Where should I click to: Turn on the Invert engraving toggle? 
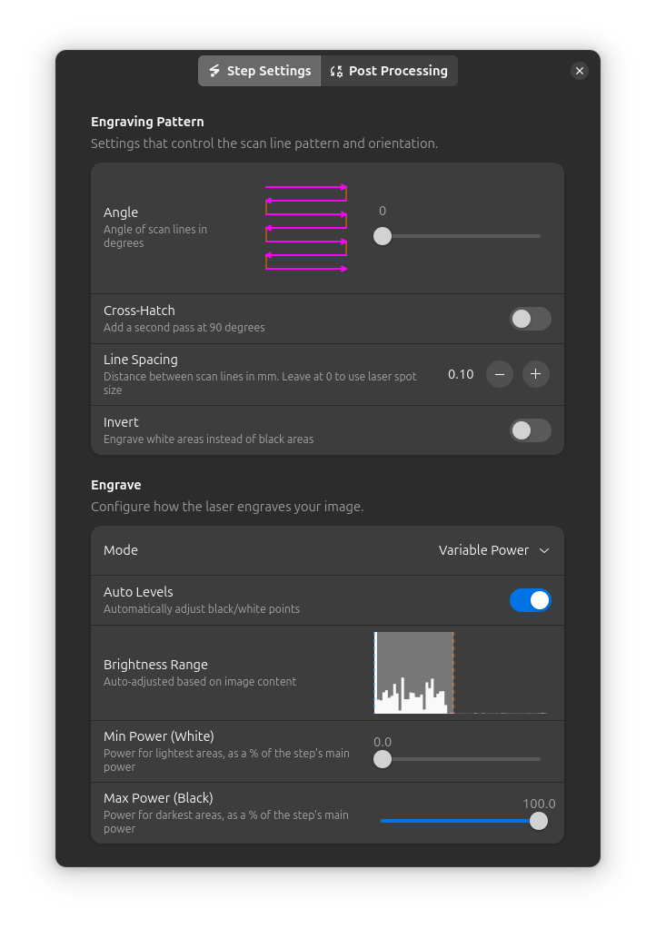point(531,430)
